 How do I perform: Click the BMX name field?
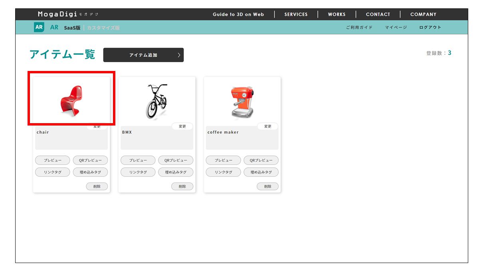click(x=157, y=138)
